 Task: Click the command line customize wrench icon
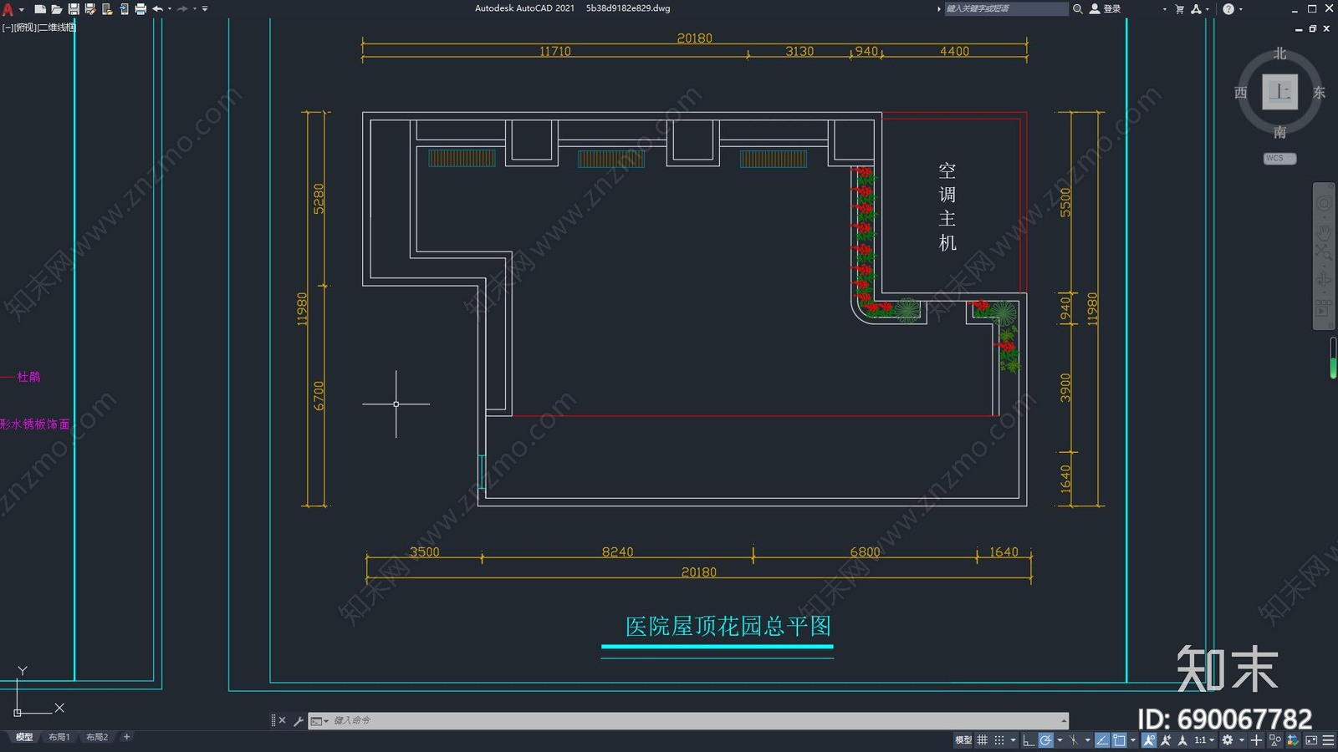pos(299,720)
